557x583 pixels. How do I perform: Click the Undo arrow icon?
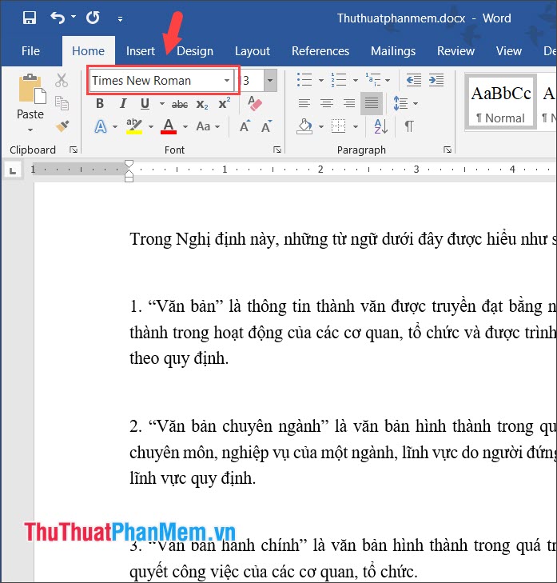(58, 18)
